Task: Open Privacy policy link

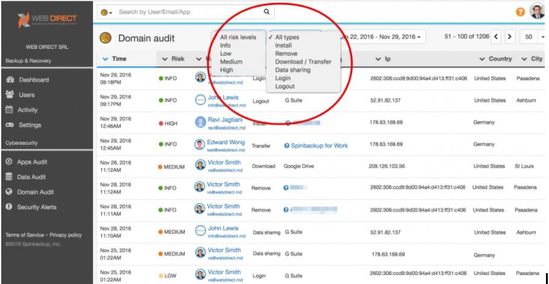Action: 65,235
